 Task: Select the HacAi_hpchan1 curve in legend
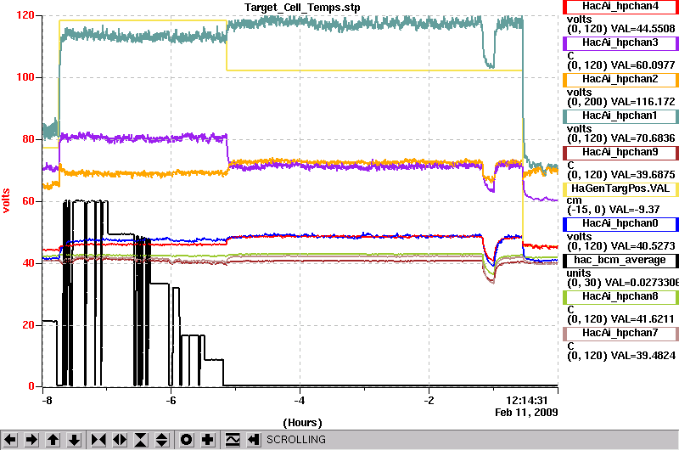point(620,116)
